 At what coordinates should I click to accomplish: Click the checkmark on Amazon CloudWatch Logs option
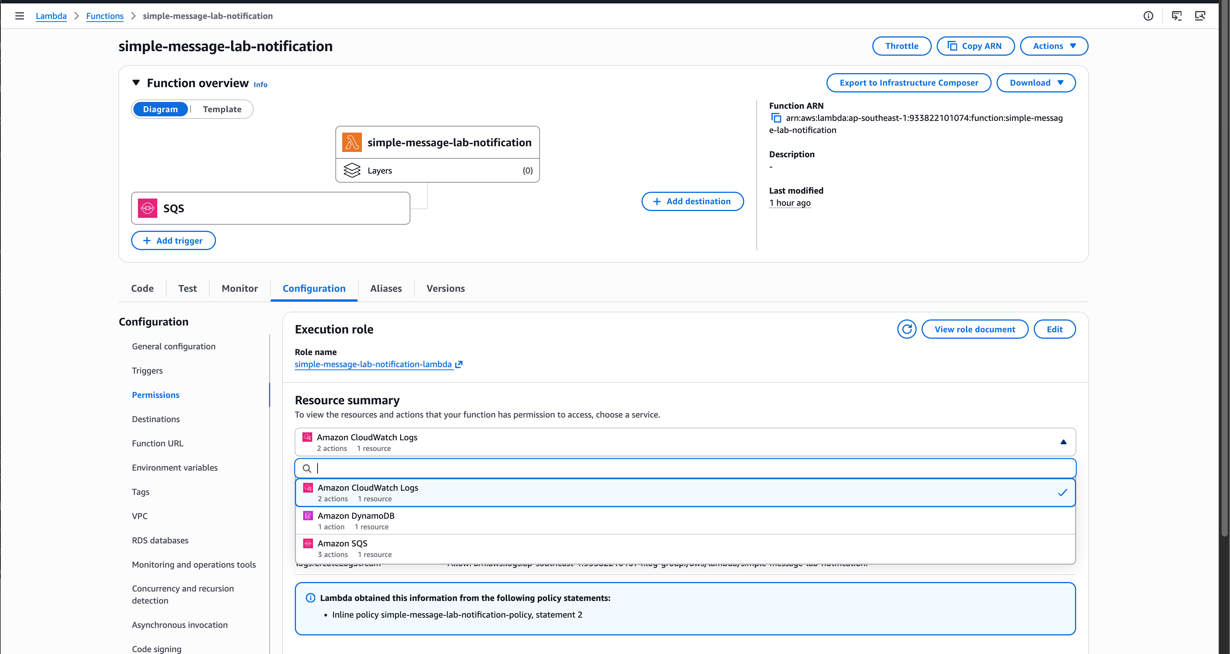1063,493
